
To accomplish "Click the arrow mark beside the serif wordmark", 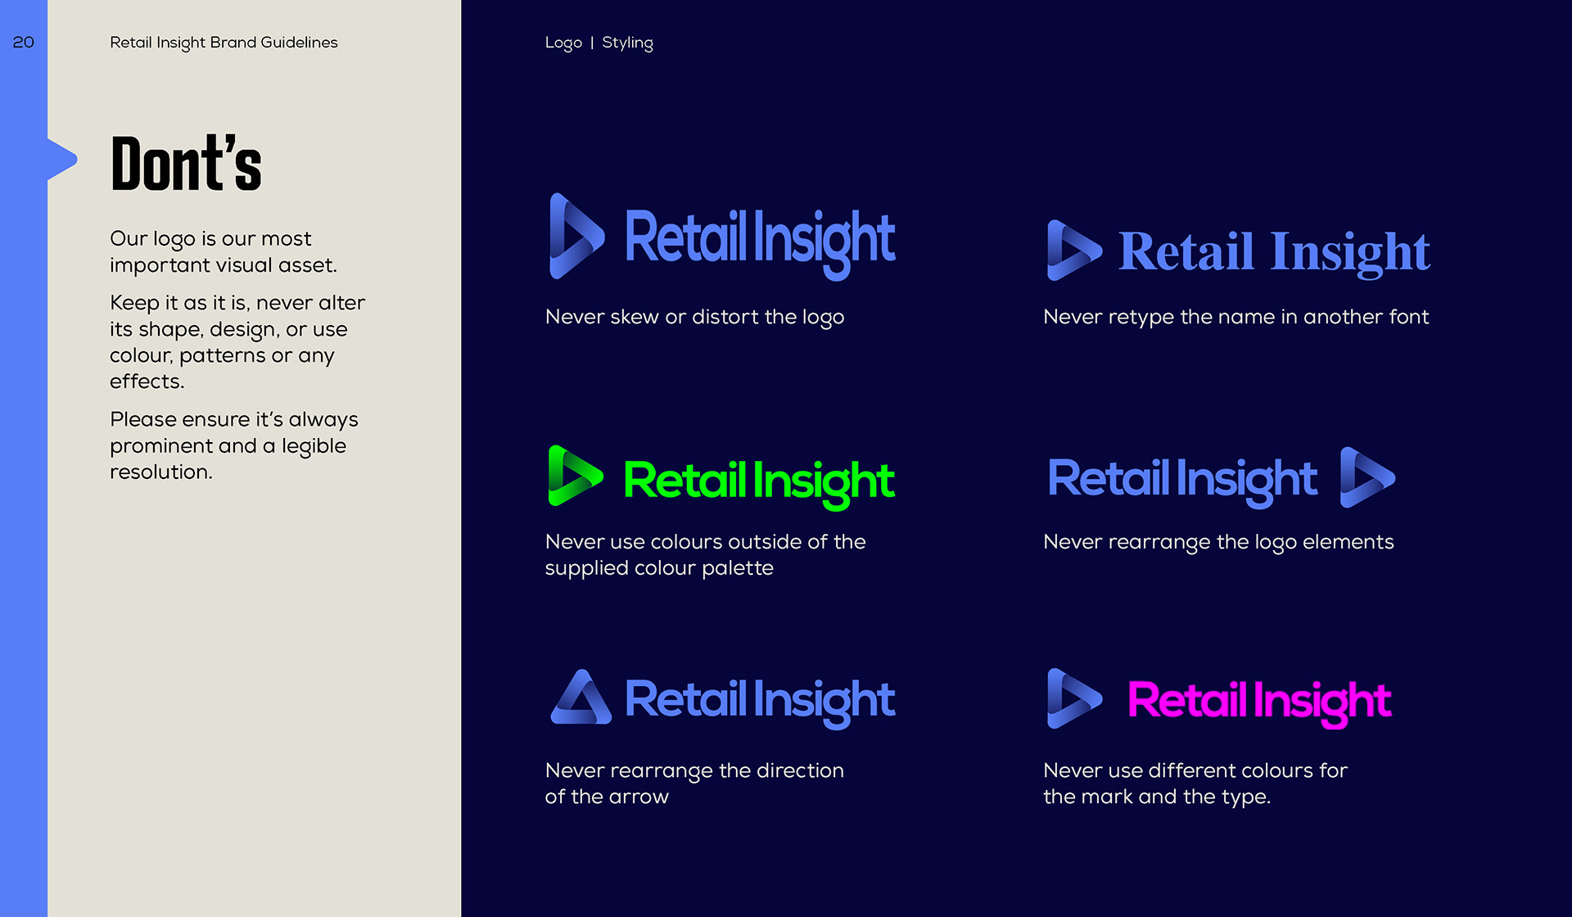I will pos(1073,251).
